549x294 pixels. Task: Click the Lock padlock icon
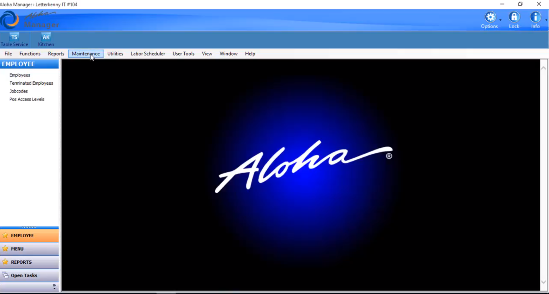514,17
